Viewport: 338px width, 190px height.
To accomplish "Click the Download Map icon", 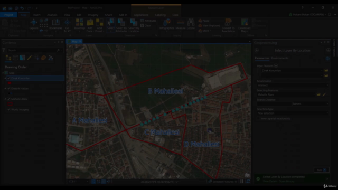I will click(x=244, y=22).
